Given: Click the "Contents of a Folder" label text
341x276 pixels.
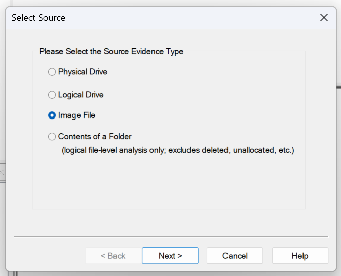Looking at the screenshot, I should point(95,137).
